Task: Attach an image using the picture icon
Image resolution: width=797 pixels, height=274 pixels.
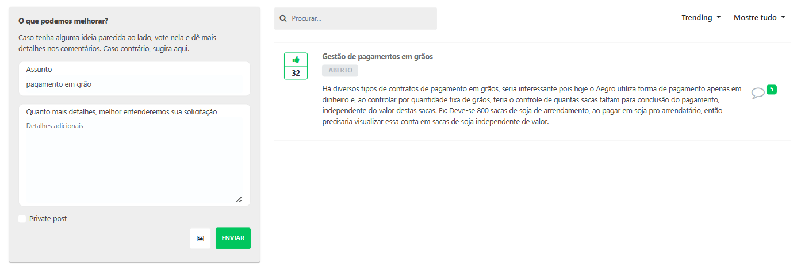Action: [x=200, y=238]
